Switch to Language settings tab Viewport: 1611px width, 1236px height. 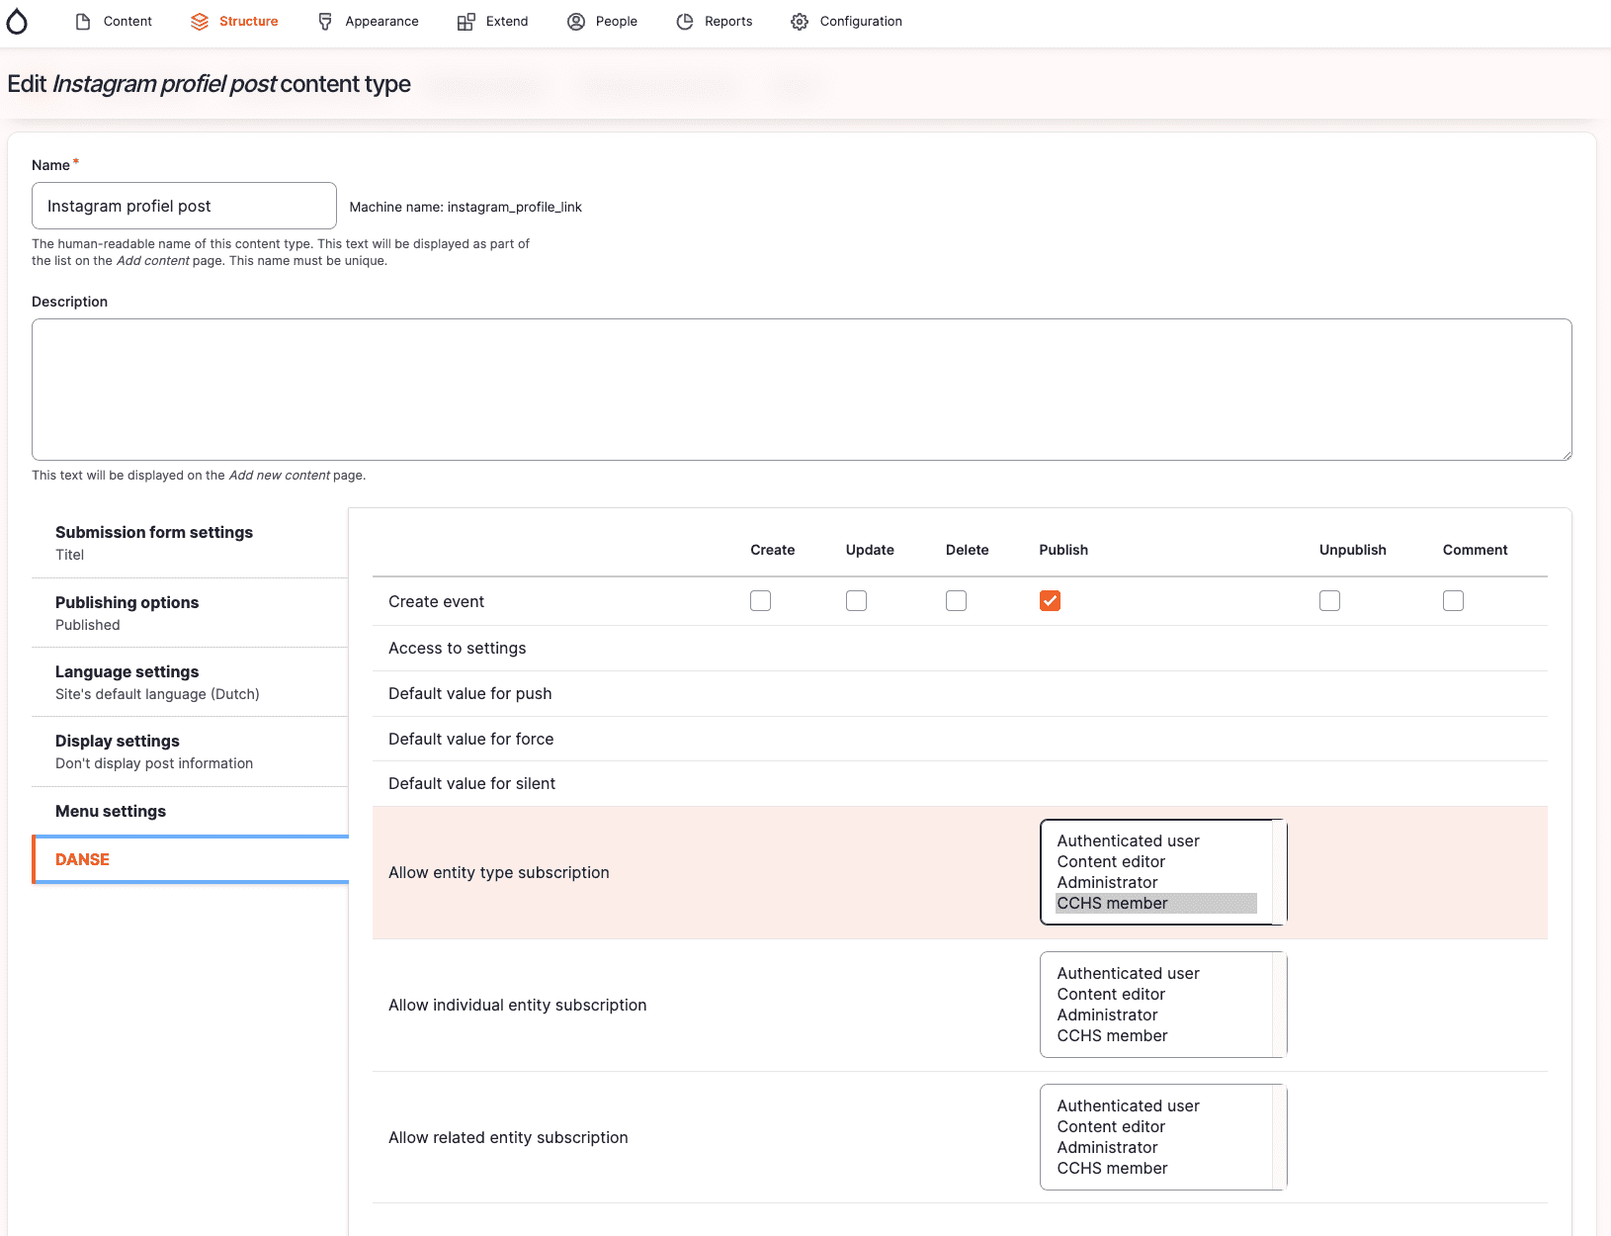(190, 682)
